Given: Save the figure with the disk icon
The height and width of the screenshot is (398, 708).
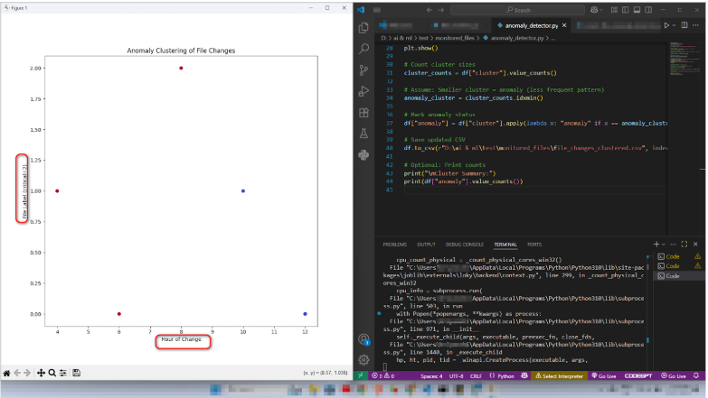Looking at the screenshot, I should [x=76, y=373].
